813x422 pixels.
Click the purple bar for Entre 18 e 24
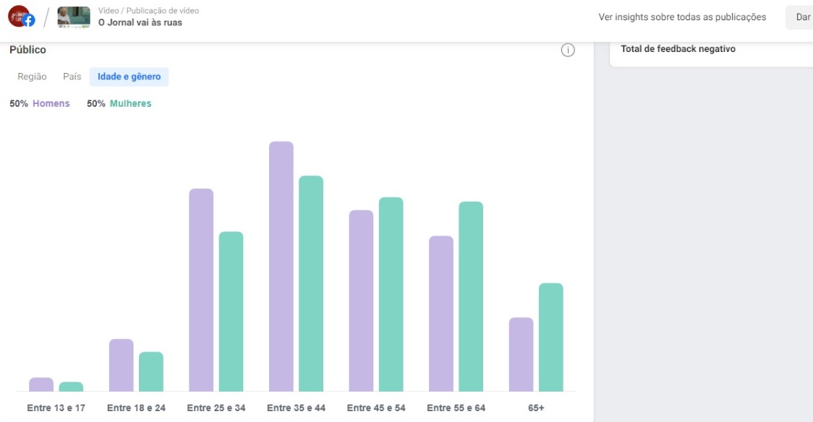coord(122,365)
